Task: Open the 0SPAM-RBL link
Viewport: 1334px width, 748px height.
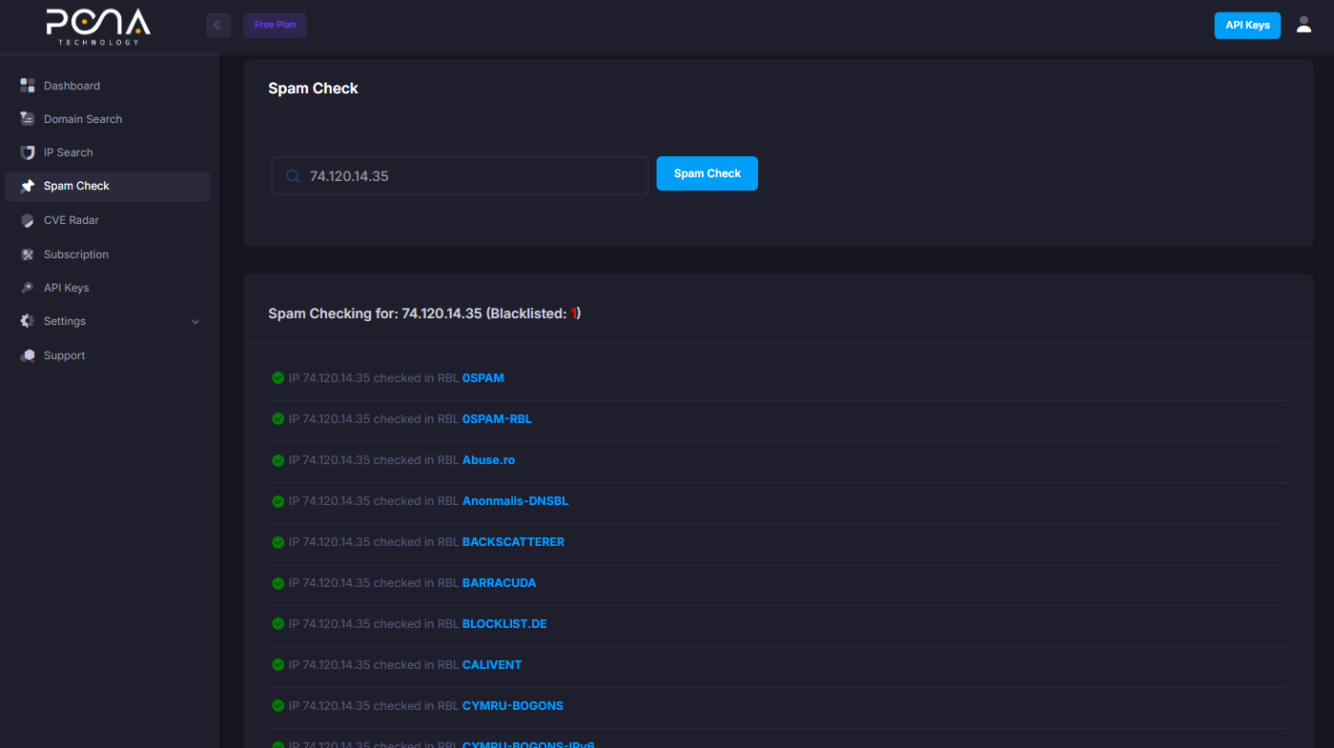Action: 497,419
